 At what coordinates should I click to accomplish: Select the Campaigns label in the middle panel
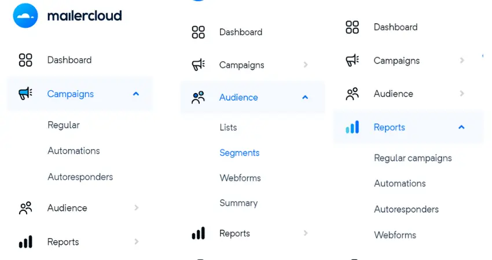[x=242, y=65]
